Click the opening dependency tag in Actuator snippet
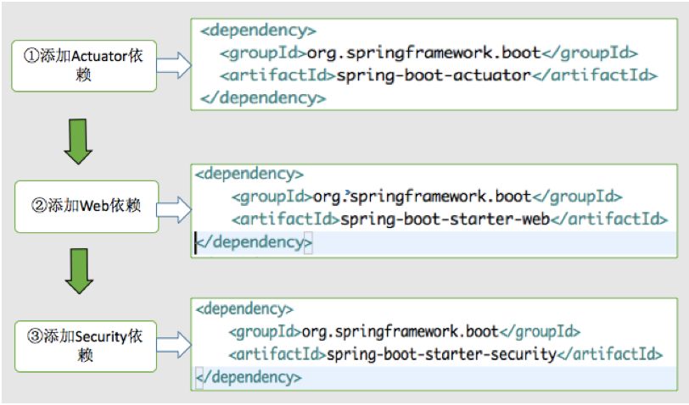 pos(258,31)
